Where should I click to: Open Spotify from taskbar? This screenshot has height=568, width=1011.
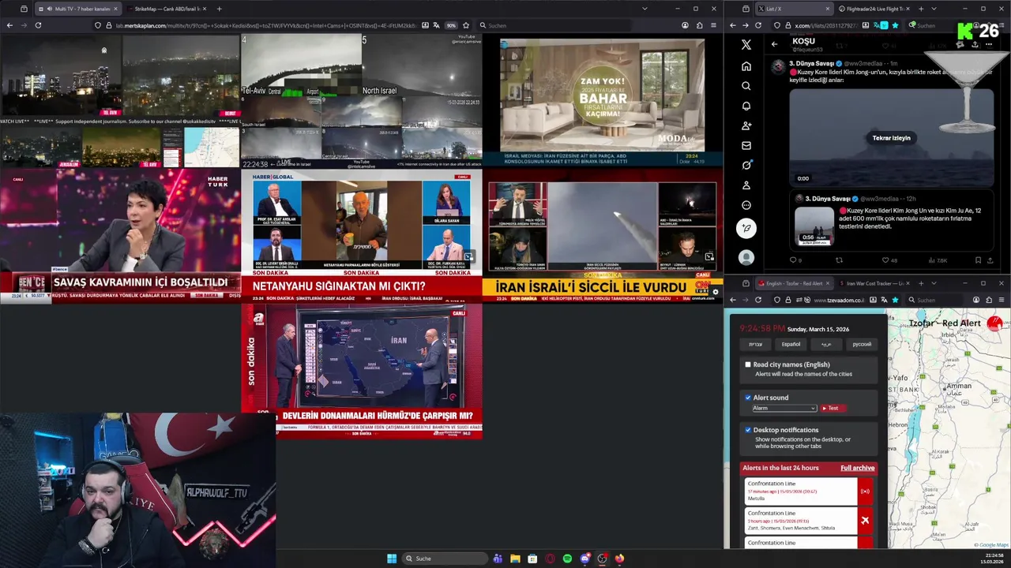[567, 559]
